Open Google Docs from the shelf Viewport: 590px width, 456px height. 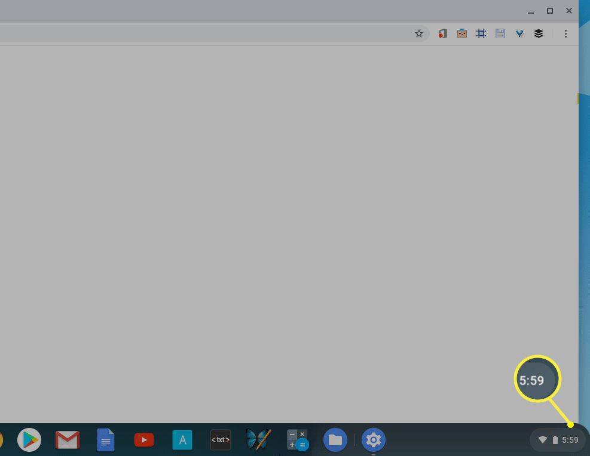(x=106, y=440)
